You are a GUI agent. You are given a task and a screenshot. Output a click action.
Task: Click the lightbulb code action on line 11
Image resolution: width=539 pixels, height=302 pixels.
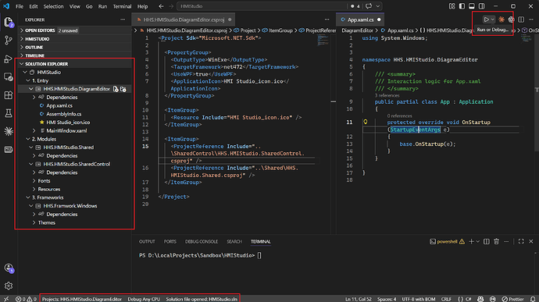point(366,122)
